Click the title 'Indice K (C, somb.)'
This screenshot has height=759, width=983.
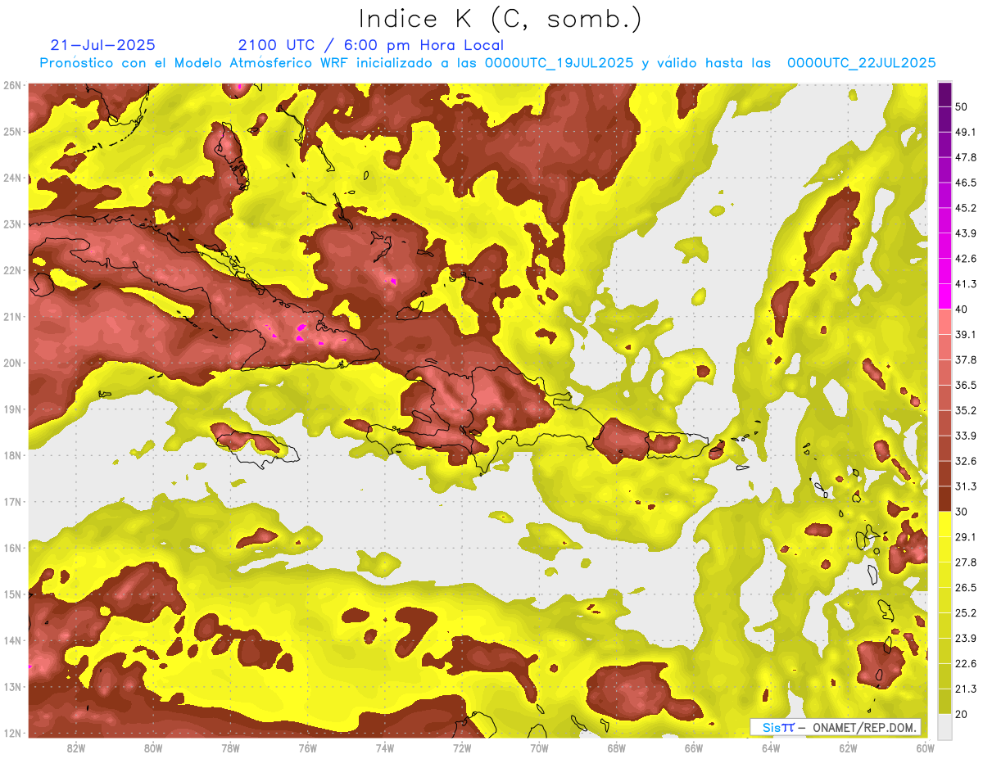(501, 19)
